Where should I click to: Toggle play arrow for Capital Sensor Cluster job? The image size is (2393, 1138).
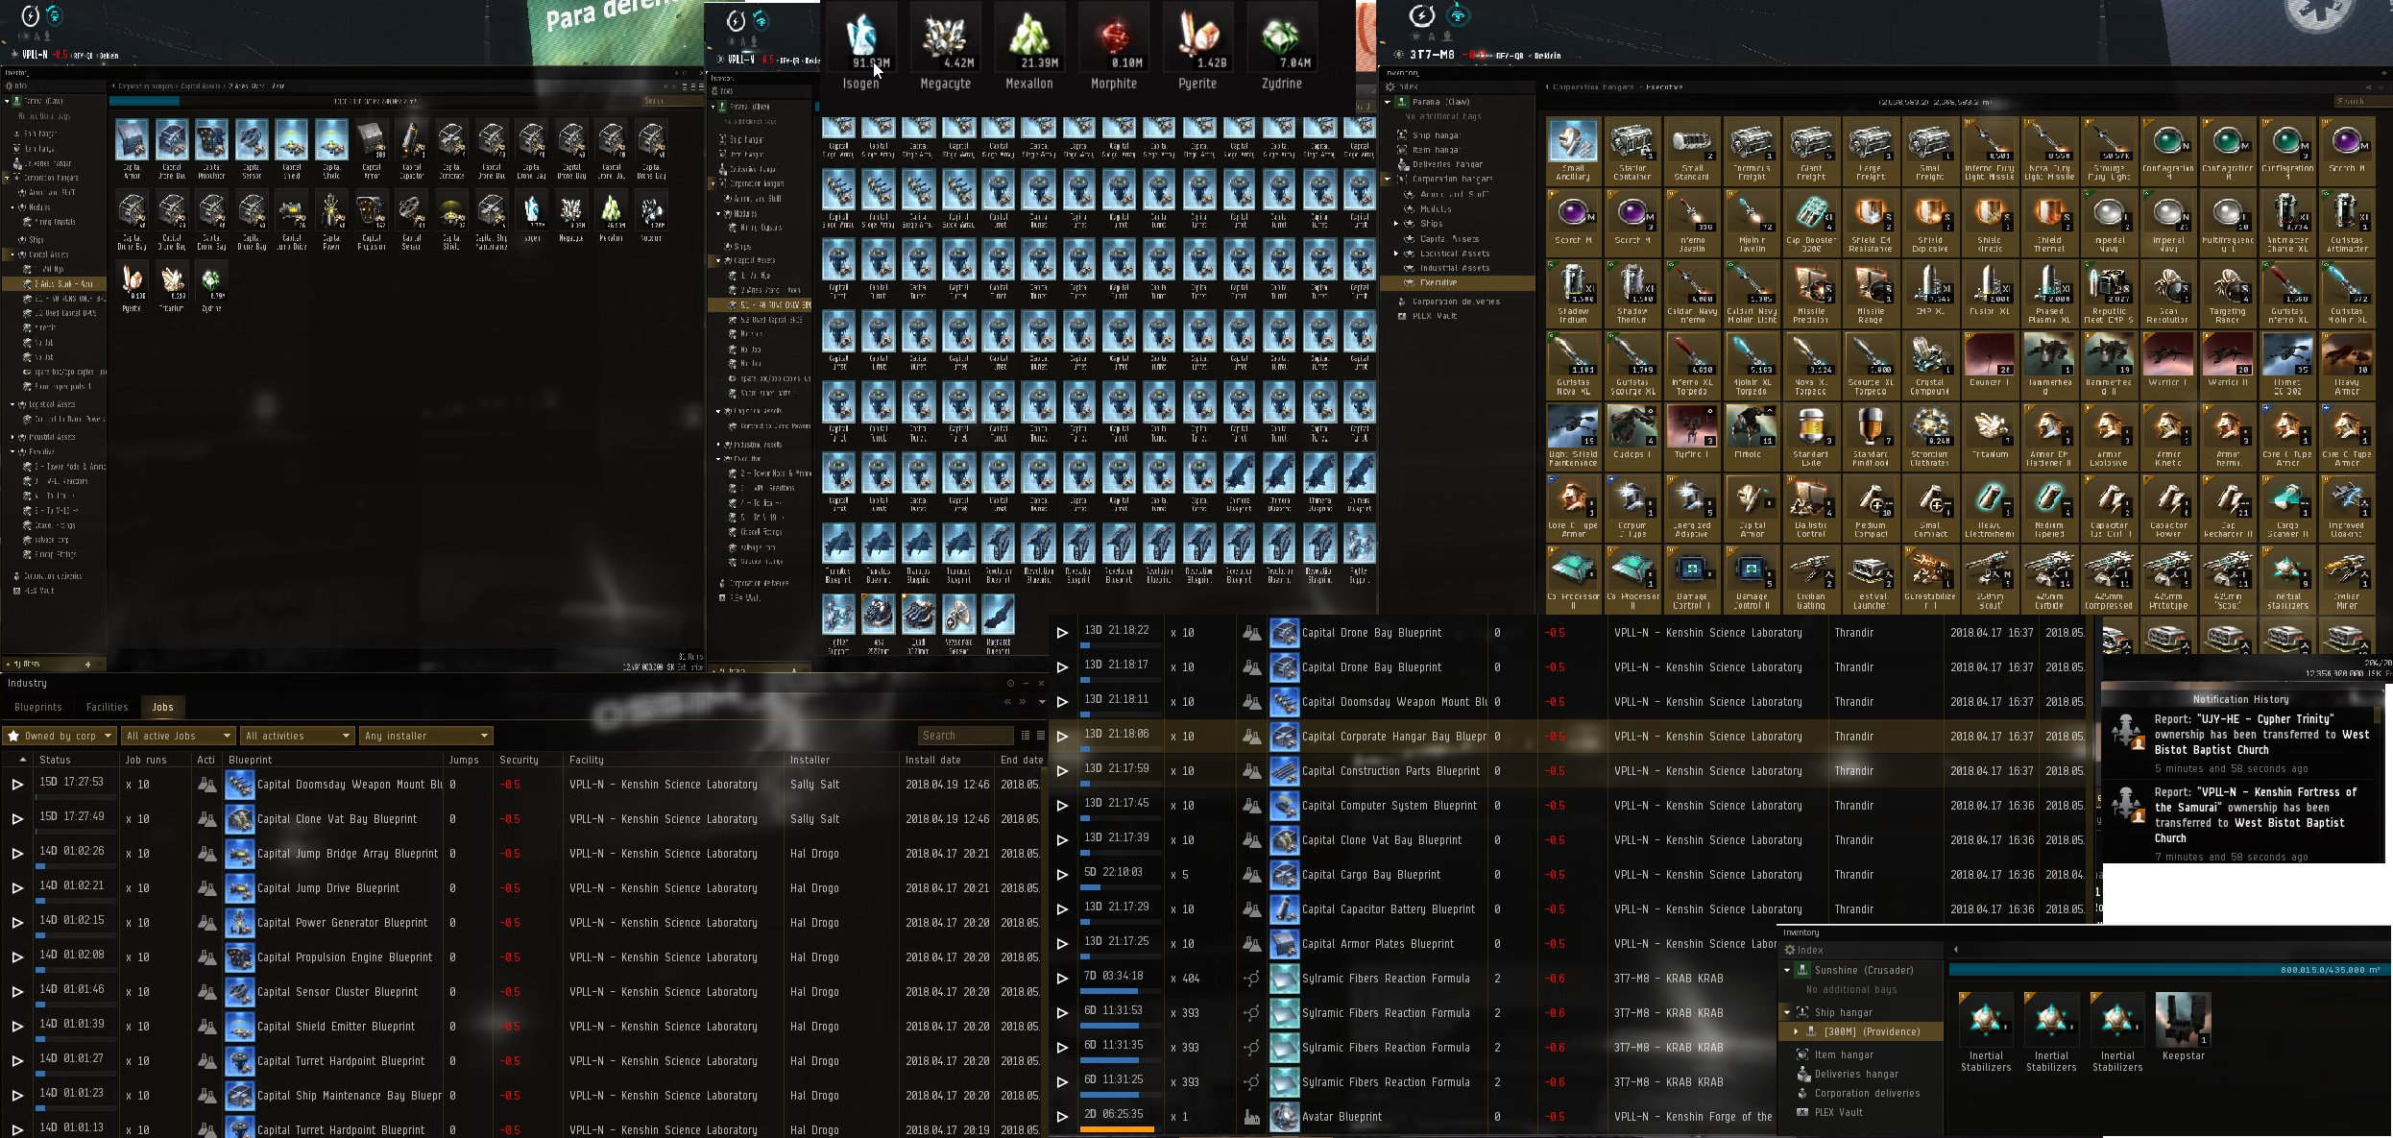point(17,992)
